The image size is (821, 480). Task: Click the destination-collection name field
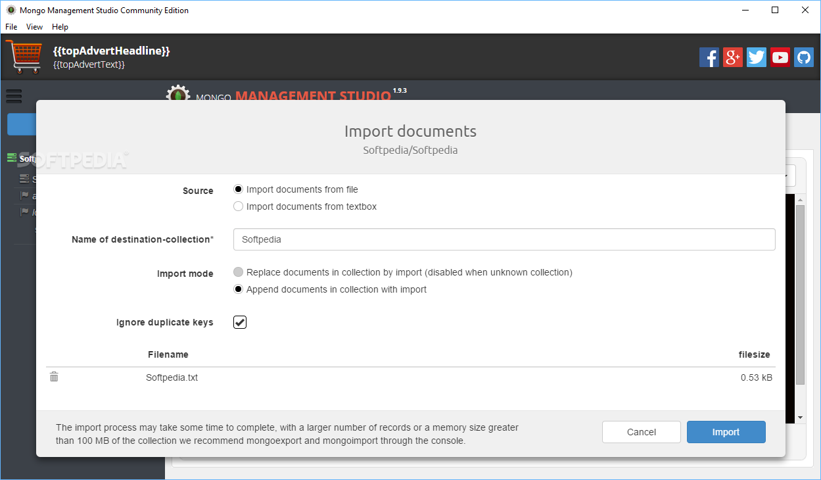click(504, 239)
